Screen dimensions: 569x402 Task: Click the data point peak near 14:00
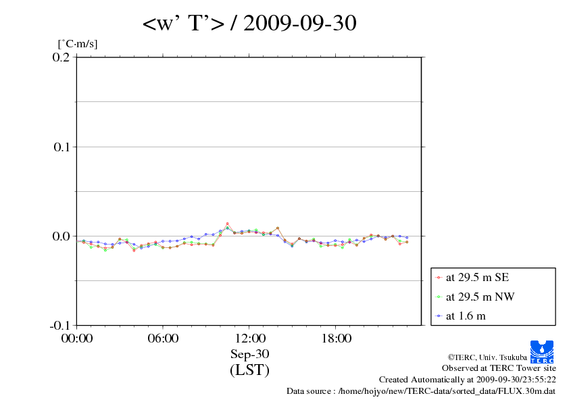click(278, 228)
